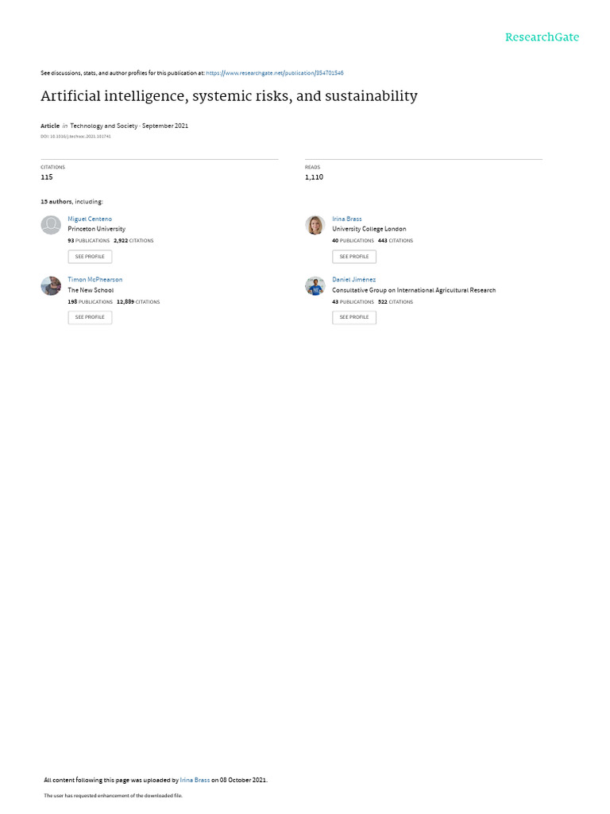Open Miguel Centeno's author name link
The image size is (610, 814).
pyautogui.click(x=90, y=219)
